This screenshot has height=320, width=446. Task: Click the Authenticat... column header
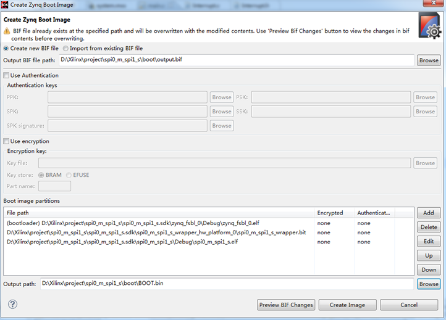(x=374, y=213)
